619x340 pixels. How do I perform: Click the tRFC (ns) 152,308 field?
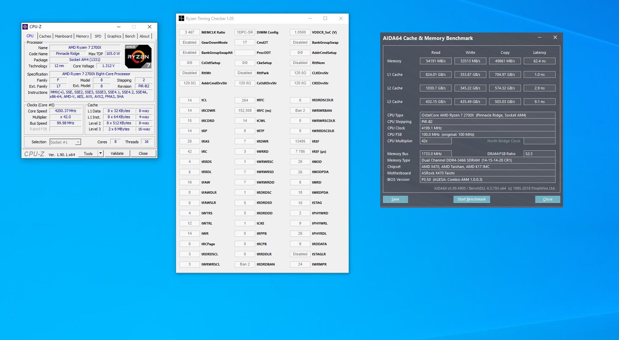coord(245,111)
